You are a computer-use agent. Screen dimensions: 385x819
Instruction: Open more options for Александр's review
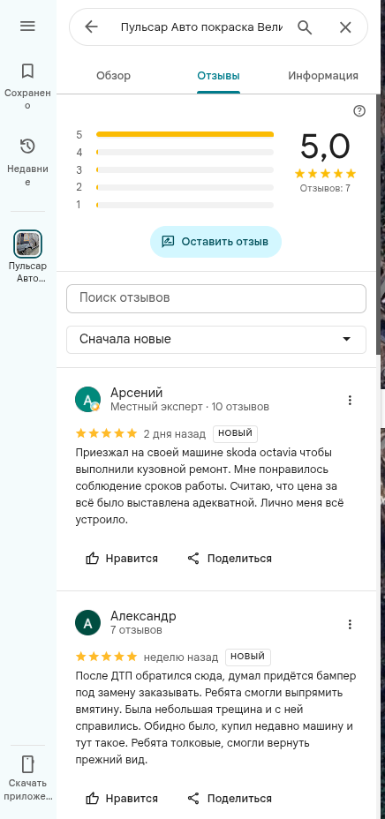[350, 624]
